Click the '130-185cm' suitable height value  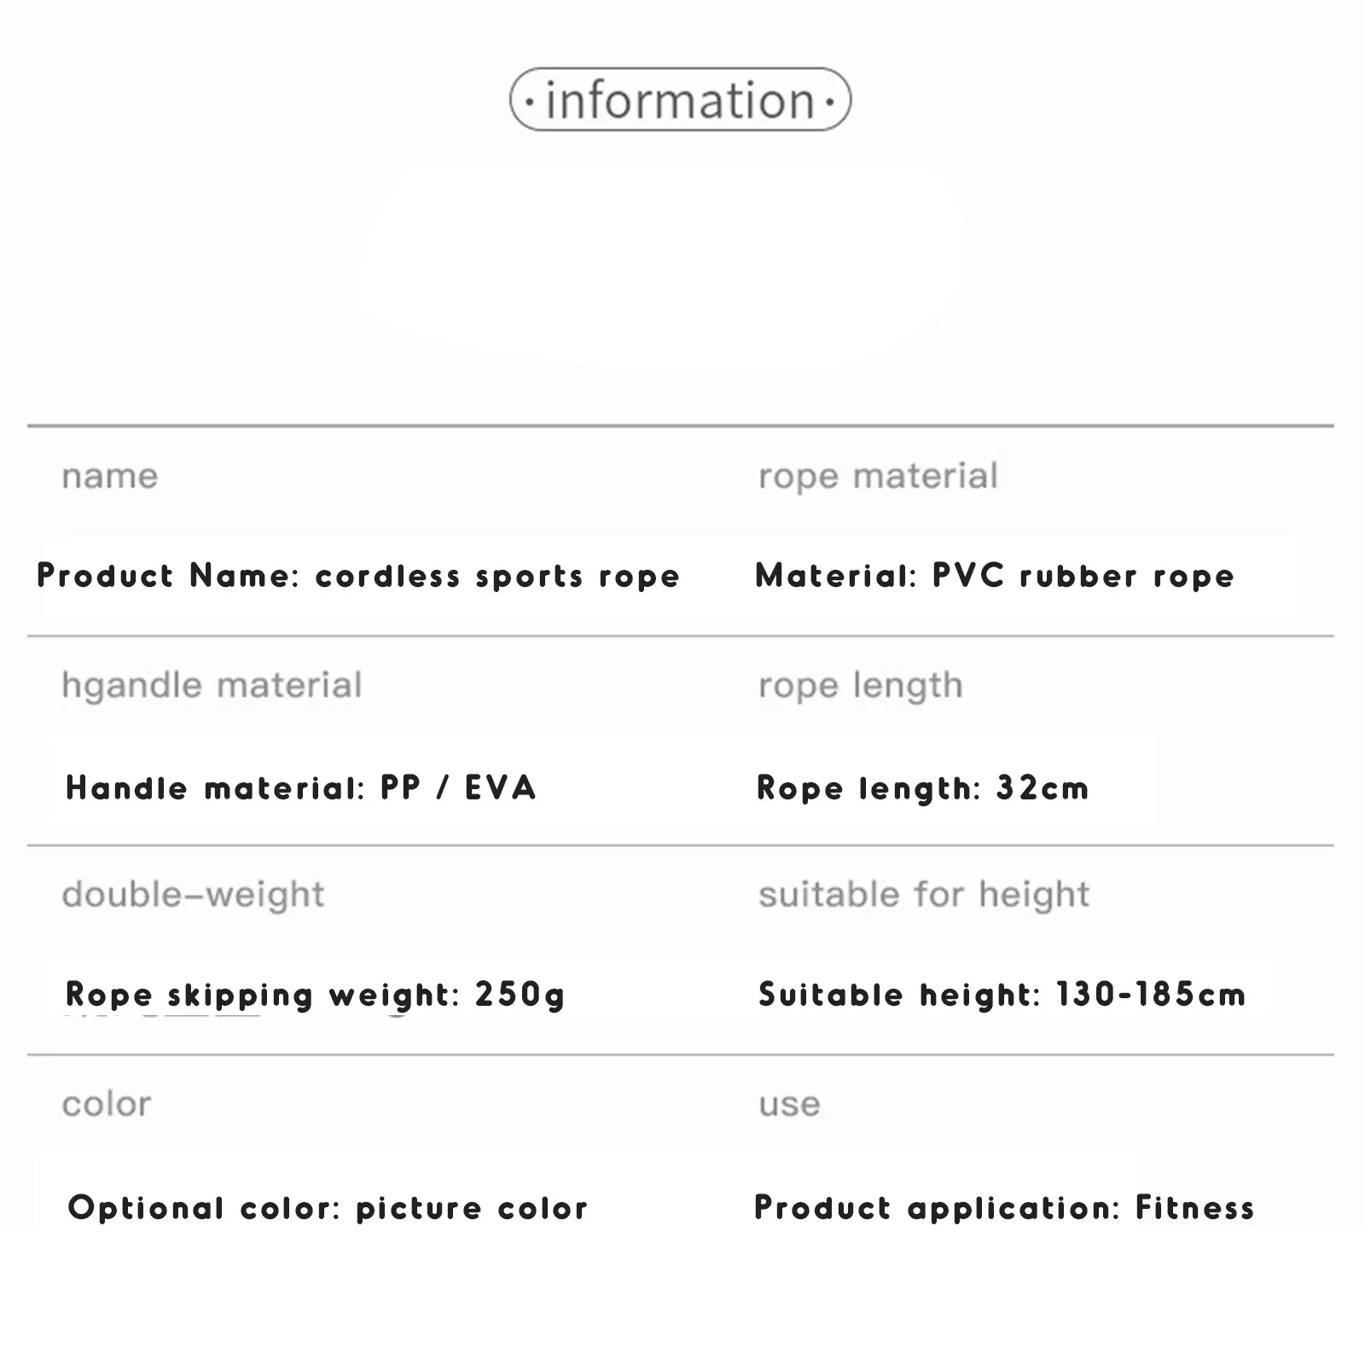pyautogui.click(x=1151, y=995)
